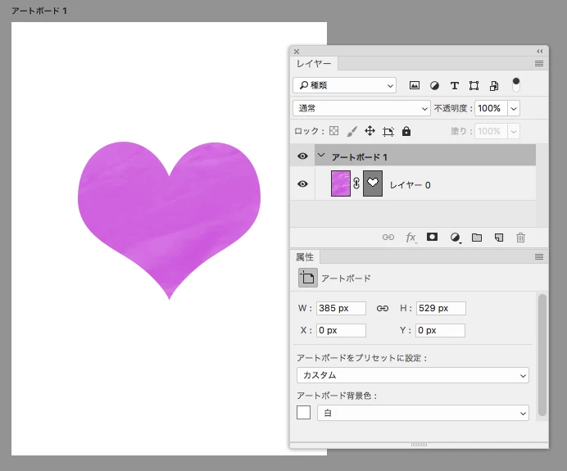Filter layers by adjustment layer icon
The image size is (567, 471).
coord(434,86)
